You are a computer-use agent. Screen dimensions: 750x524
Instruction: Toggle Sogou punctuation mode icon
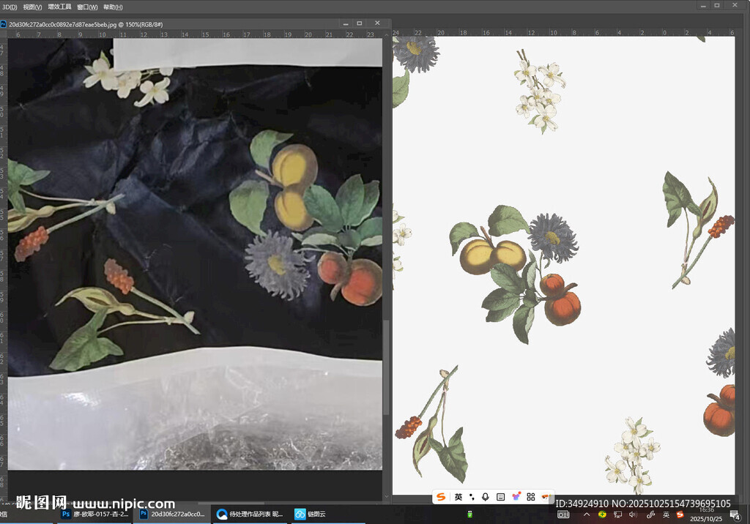click(472, 497)
